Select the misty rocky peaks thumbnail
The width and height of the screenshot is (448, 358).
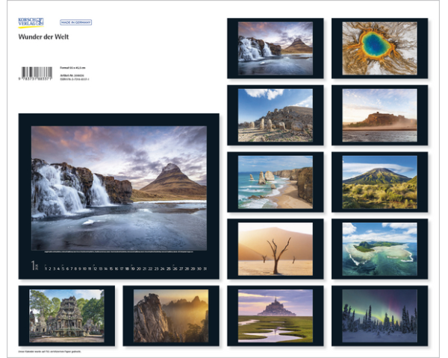170,315
